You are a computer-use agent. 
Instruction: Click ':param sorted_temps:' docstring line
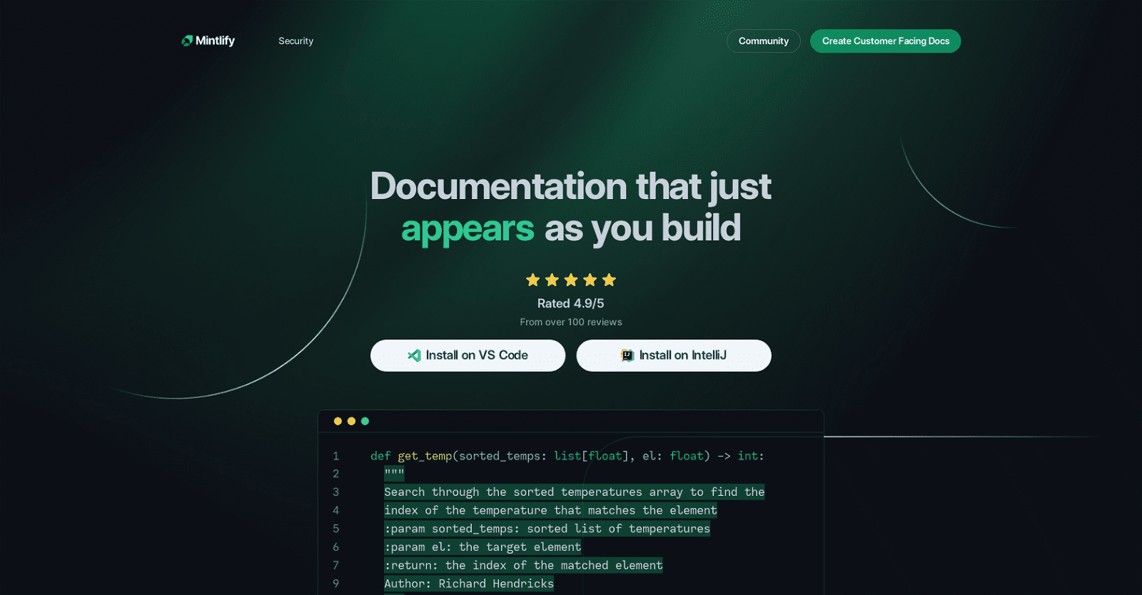pyautogui.click(x=547, y=529)
